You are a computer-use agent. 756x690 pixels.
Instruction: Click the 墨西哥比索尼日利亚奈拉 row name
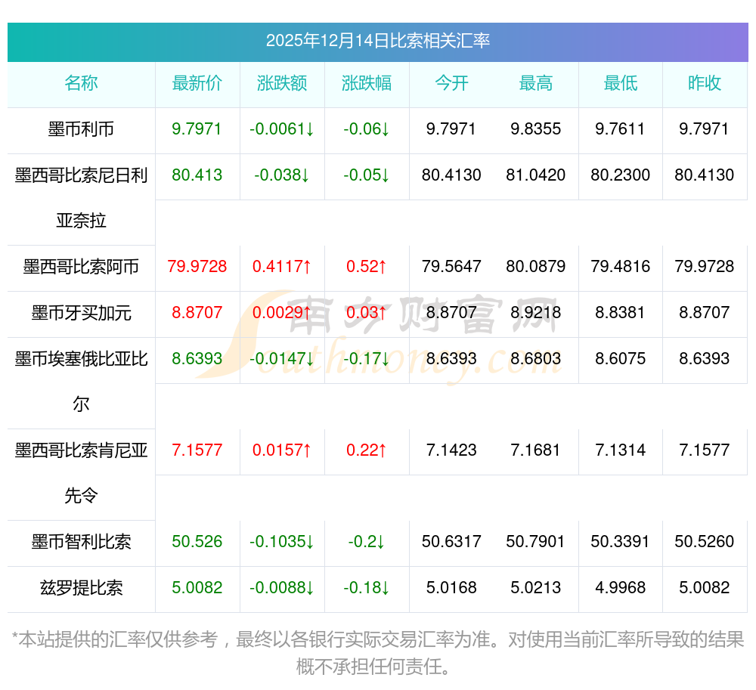point(81,197)
